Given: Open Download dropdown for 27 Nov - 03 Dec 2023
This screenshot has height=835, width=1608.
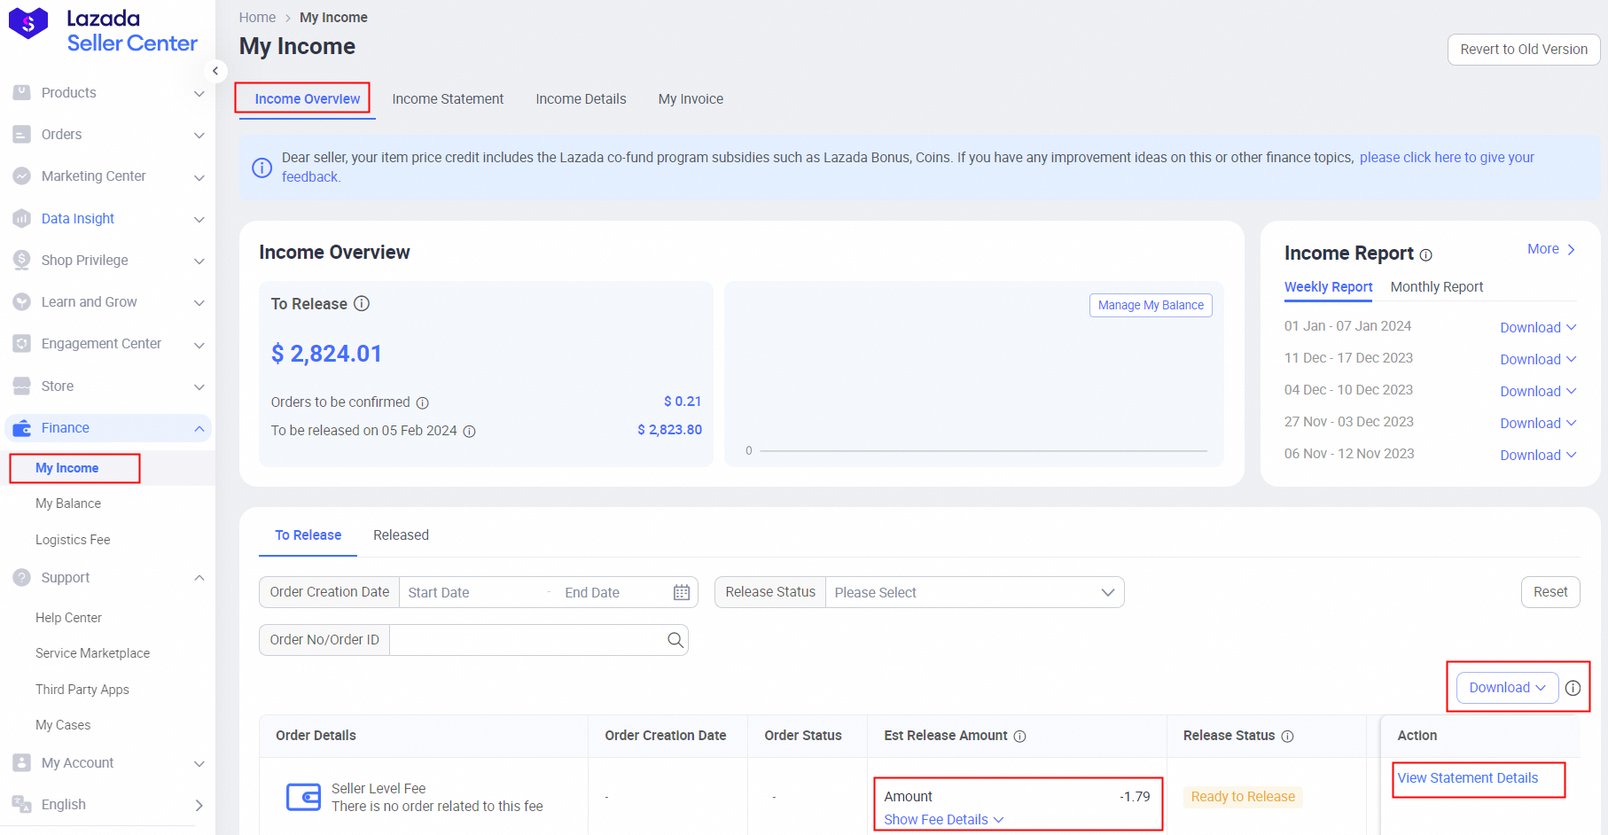Looking at the screenshot, I should (x=1538, y=423).
